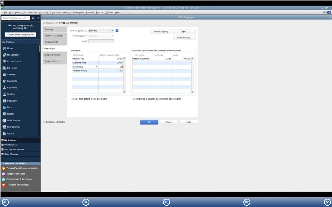The width and height of the screenshot is (332, 207).
Task: Mark Employee is inactive
Action: pyautogui.click(x=44, y=122)
